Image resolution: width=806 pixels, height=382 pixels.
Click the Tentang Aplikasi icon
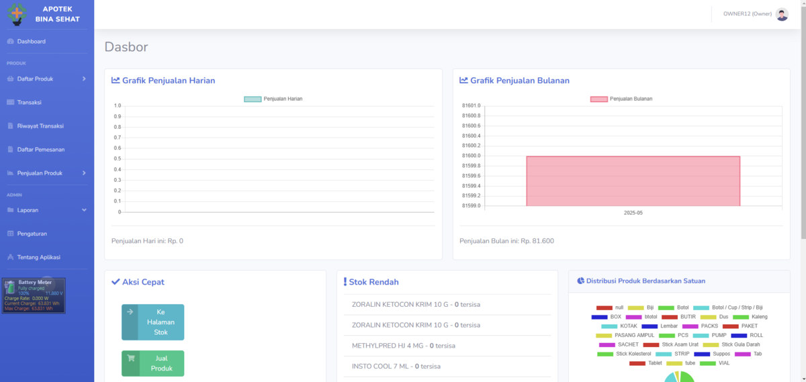[10, 257]
